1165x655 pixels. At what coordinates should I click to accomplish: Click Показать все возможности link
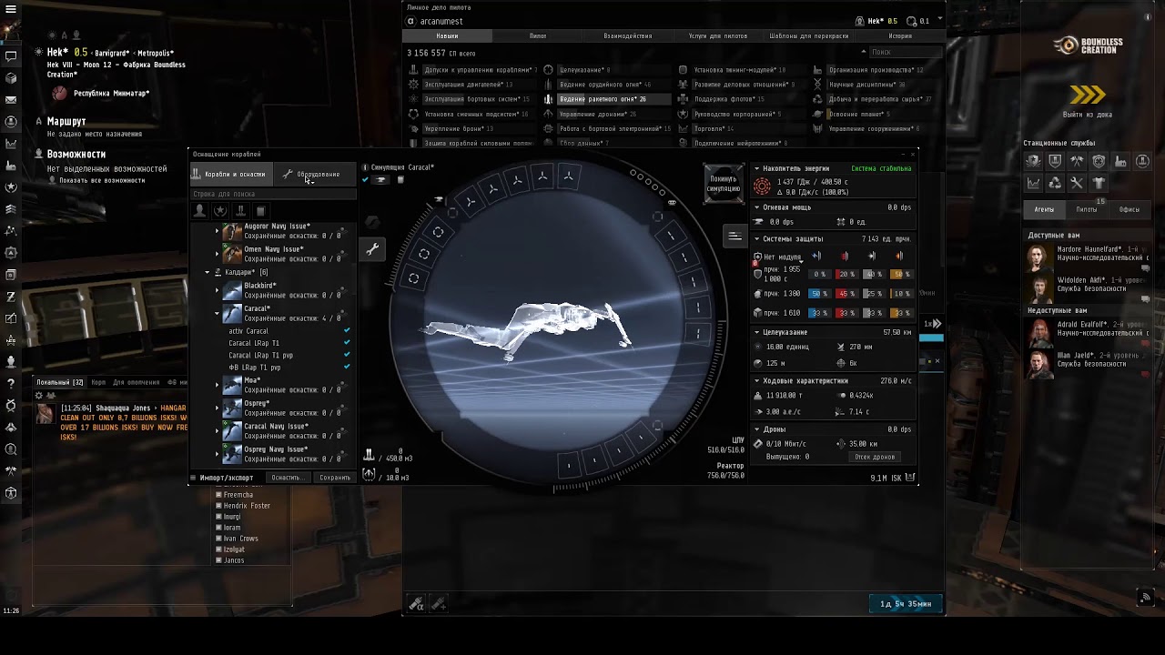point(102,180)
